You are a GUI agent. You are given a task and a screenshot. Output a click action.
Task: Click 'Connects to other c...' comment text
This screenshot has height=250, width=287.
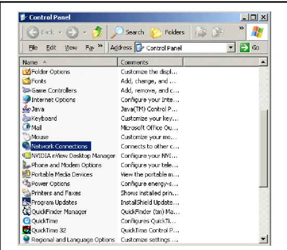(x=150, y=146)
